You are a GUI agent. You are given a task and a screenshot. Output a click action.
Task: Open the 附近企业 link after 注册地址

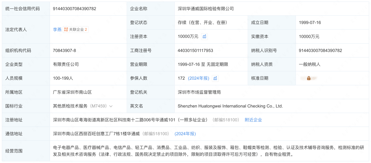point(253,120)
